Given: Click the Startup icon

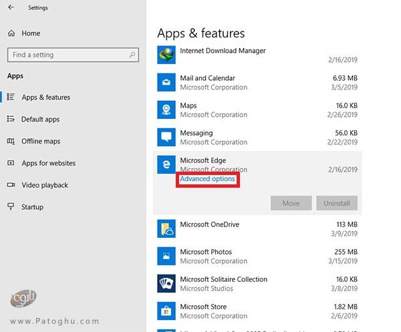Looking at the screenshot, I should [11, 206].
